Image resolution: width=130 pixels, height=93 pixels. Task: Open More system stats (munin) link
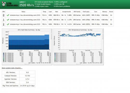coord(12,68)
